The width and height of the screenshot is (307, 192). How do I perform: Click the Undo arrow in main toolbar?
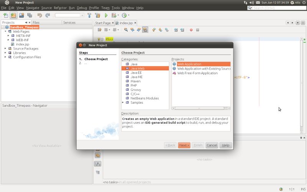tap(40, 15)
